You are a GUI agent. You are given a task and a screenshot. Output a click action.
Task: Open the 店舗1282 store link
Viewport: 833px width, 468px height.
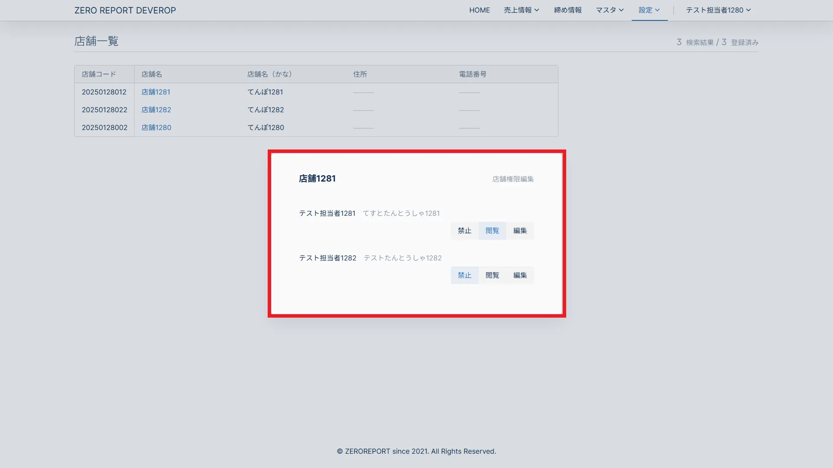tap(156, 110)
